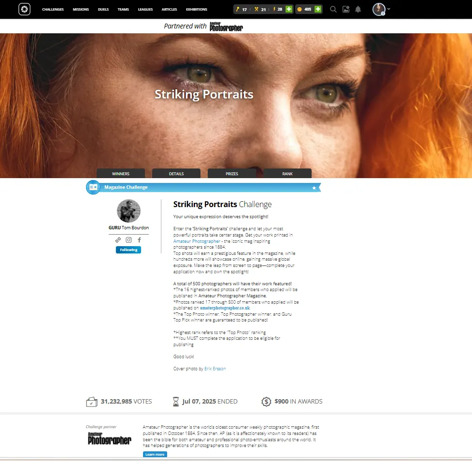Open the notifications bell

[x=358, y=9]
